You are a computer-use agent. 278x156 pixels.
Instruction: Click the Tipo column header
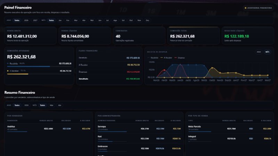tap(190, 121)
